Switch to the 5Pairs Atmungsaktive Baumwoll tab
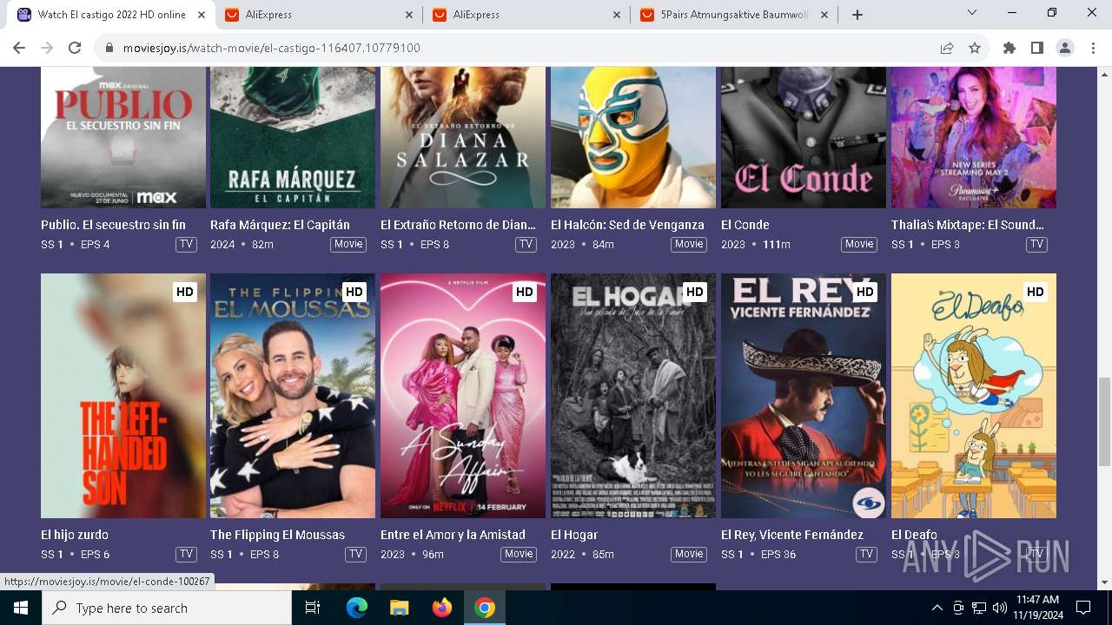Screen dimensions: 1112x625 coord(735,15)
